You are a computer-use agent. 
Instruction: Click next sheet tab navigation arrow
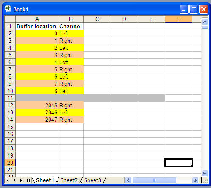click(21, 180)
